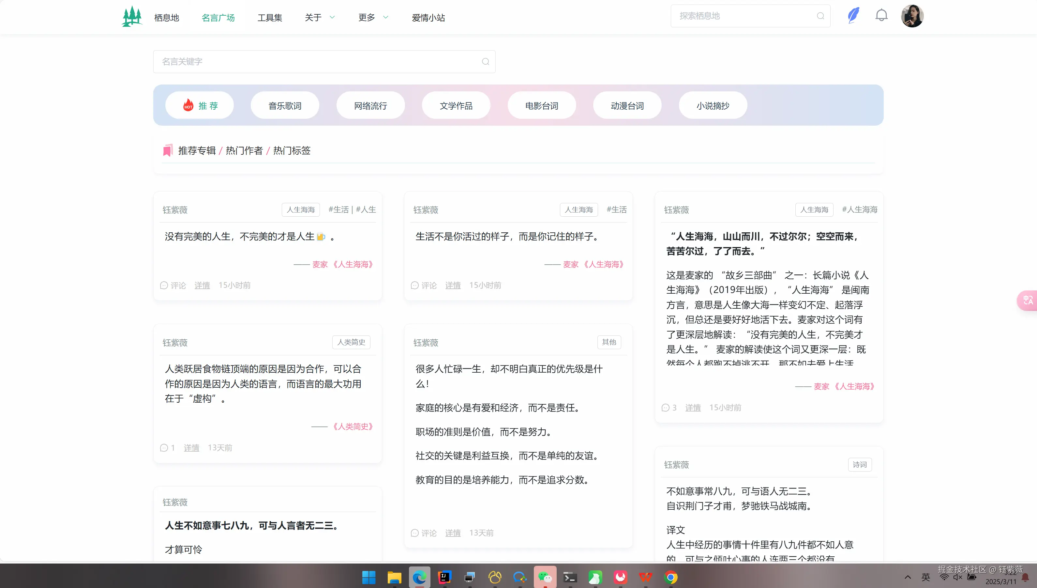Viewport: 1037px width, 588px height.
Task: Click 详情 on the 人类简史 quote card
Action: pos(191,447)
